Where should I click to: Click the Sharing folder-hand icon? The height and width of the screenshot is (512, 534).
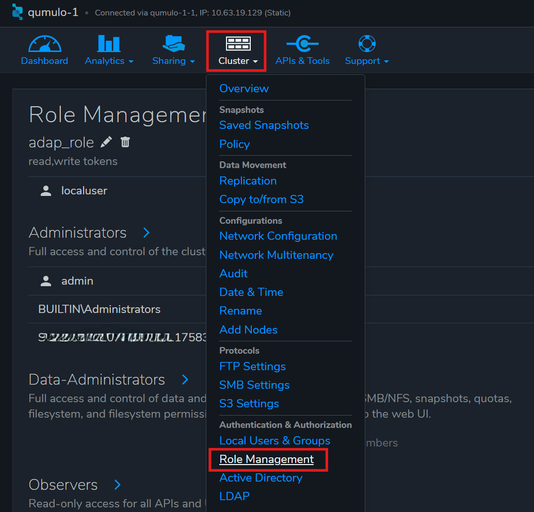[173, 44]
